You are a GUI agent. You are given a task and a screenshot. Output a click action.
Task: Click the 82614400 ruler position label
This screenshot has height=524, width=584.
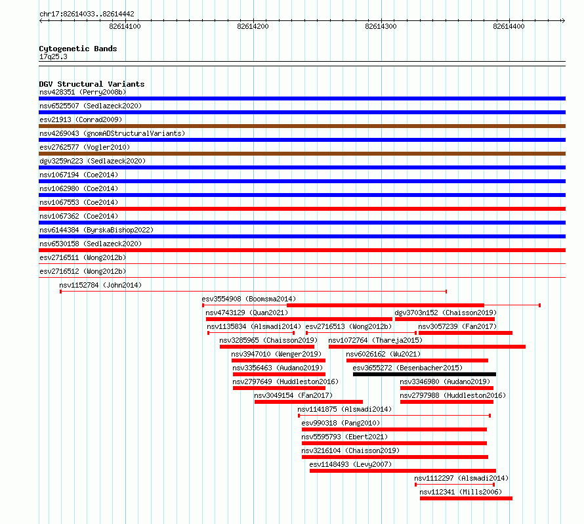point(509,26)
